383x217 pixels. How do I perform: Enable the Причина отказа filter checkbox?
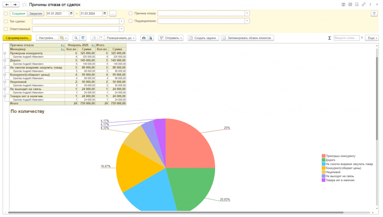[x=131, y=13]
